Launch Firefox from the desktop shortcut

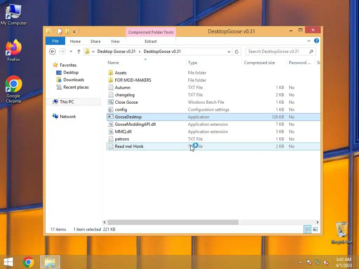14,50
